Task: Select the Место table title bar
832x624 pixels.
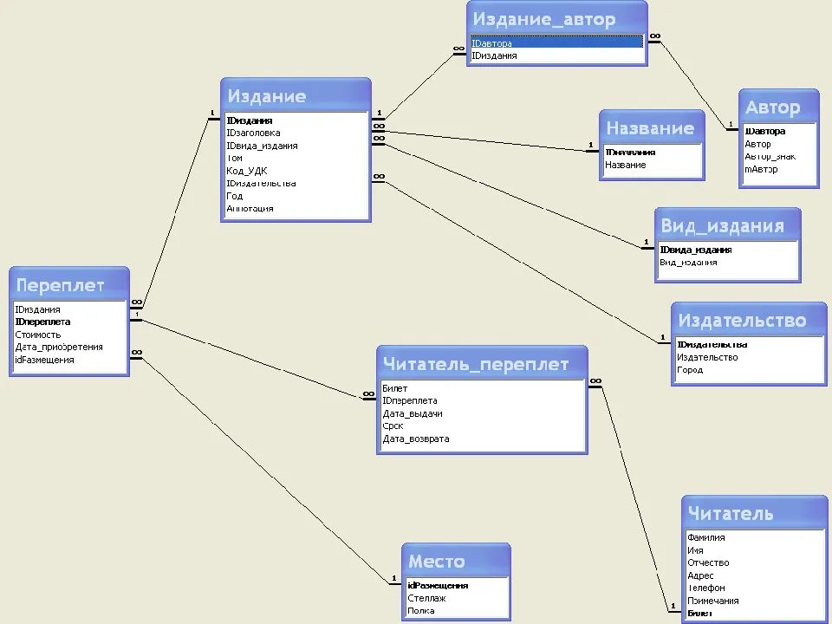Action: tap(456, 560)
